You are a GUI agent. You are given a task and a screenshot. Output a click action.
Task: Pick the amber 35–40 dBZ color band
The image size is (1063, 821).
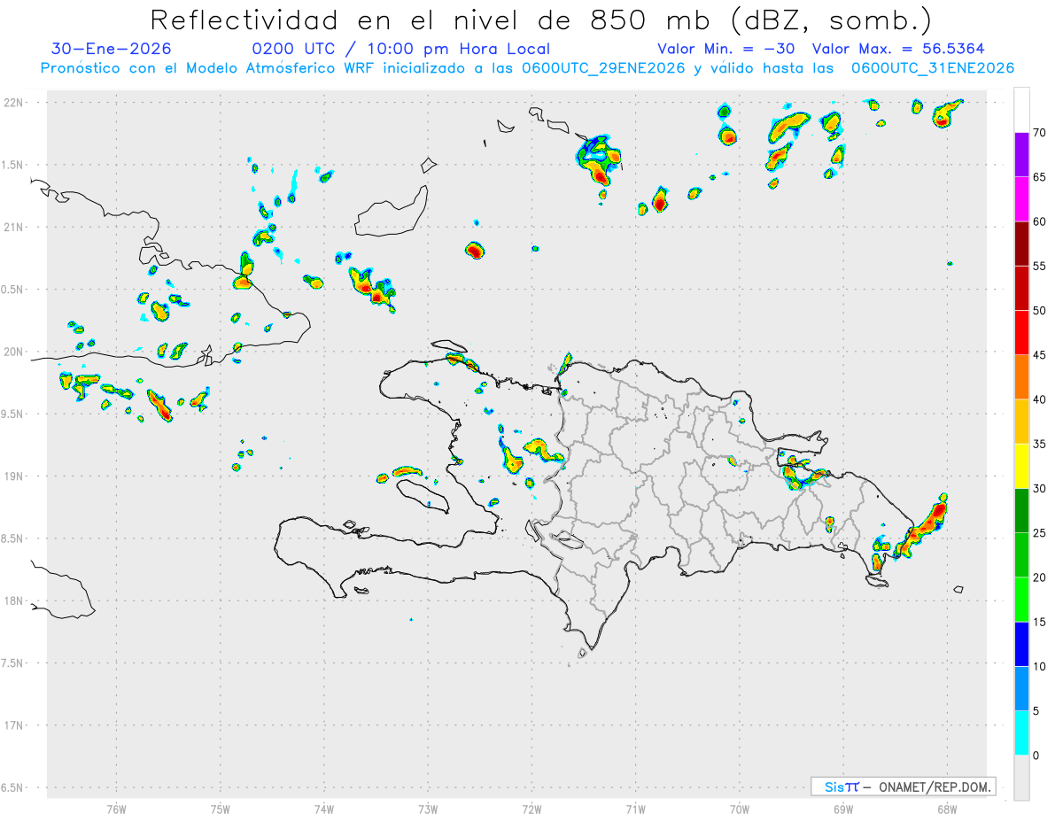click(1022, 422)
